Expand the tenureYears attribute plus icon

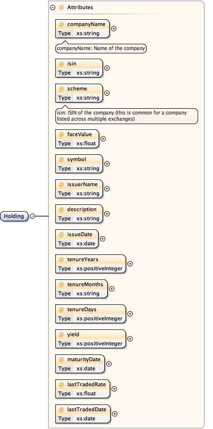tap(130, 264)
